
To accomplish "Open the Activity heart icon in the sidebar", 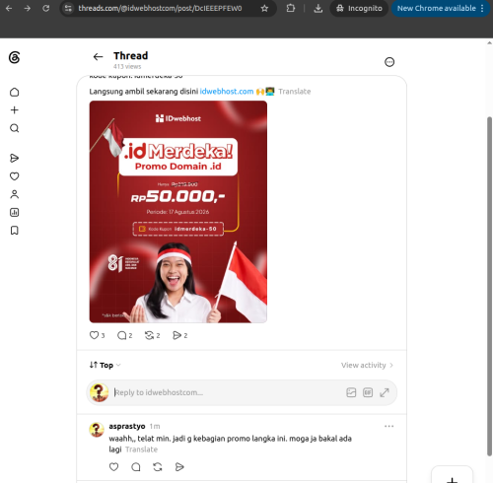I will (x=14, y=176).
